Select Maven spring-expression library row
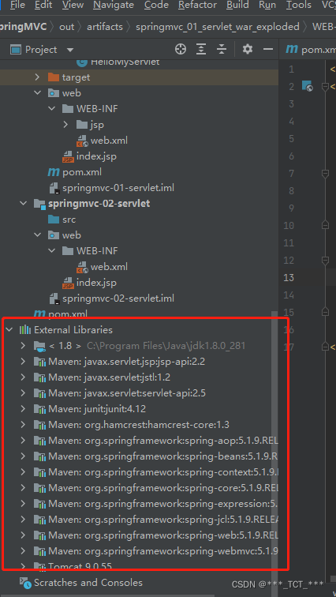The width and height of the screenshot is (336, 597). coord(139,504)
